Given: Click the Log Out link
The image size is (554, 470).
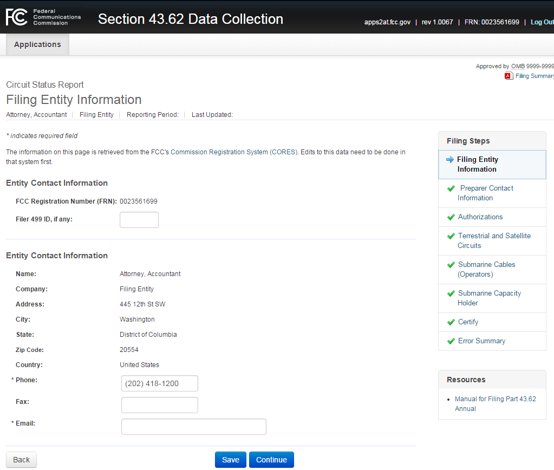Looking at the screenshot, I should [x=542, y=22].
